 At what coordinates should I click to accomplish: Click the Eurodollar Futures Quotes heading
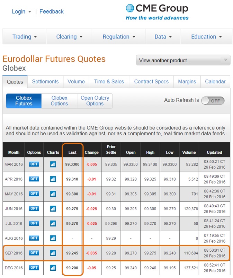(54, 59)
